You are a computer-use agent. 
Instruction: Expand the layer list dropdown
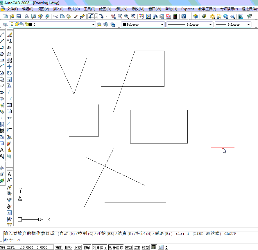(x=93, y=24)
